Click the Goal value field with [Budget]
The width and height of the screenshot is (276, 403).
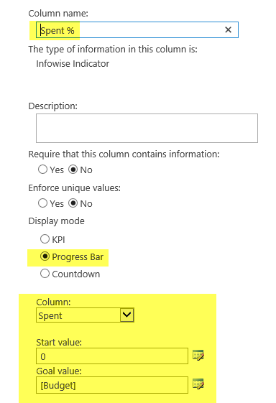[x=112, y=385]
